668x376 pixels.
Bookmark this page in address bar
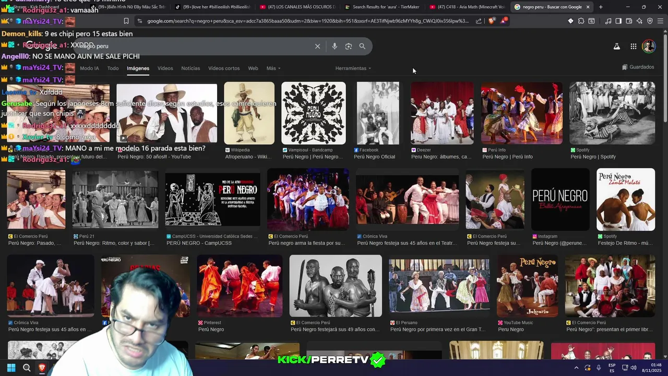(126, 21)
